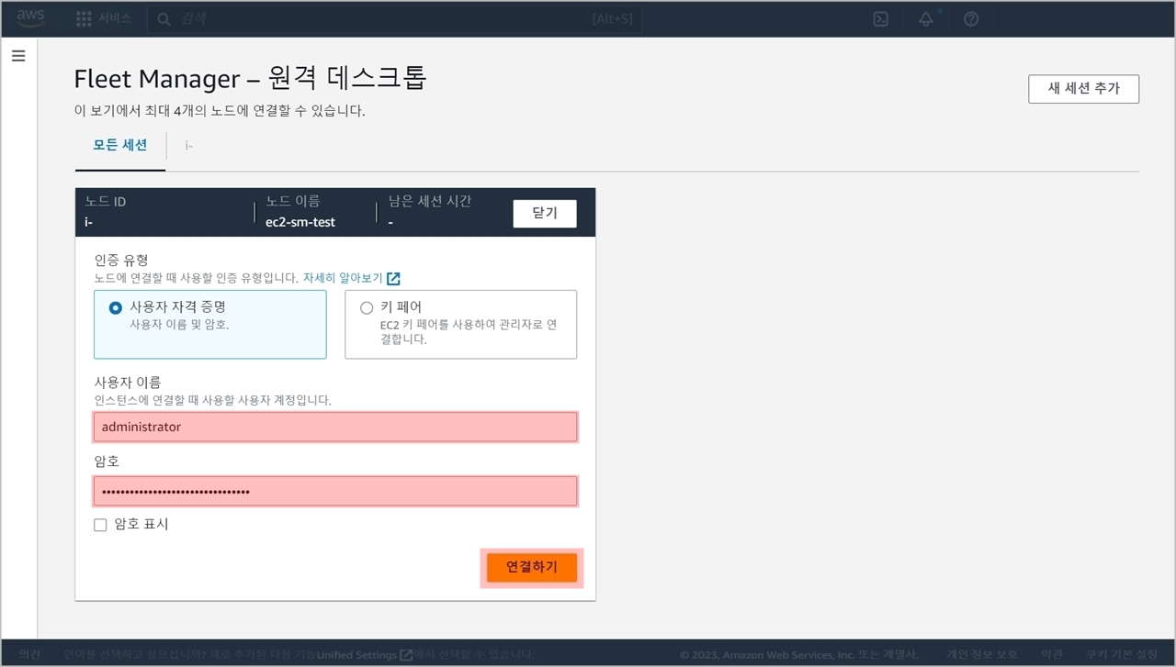Screen dimensions: 1176x667
Task: Click the 남은 세션 시간 label
Action: [x=430, y=201]
